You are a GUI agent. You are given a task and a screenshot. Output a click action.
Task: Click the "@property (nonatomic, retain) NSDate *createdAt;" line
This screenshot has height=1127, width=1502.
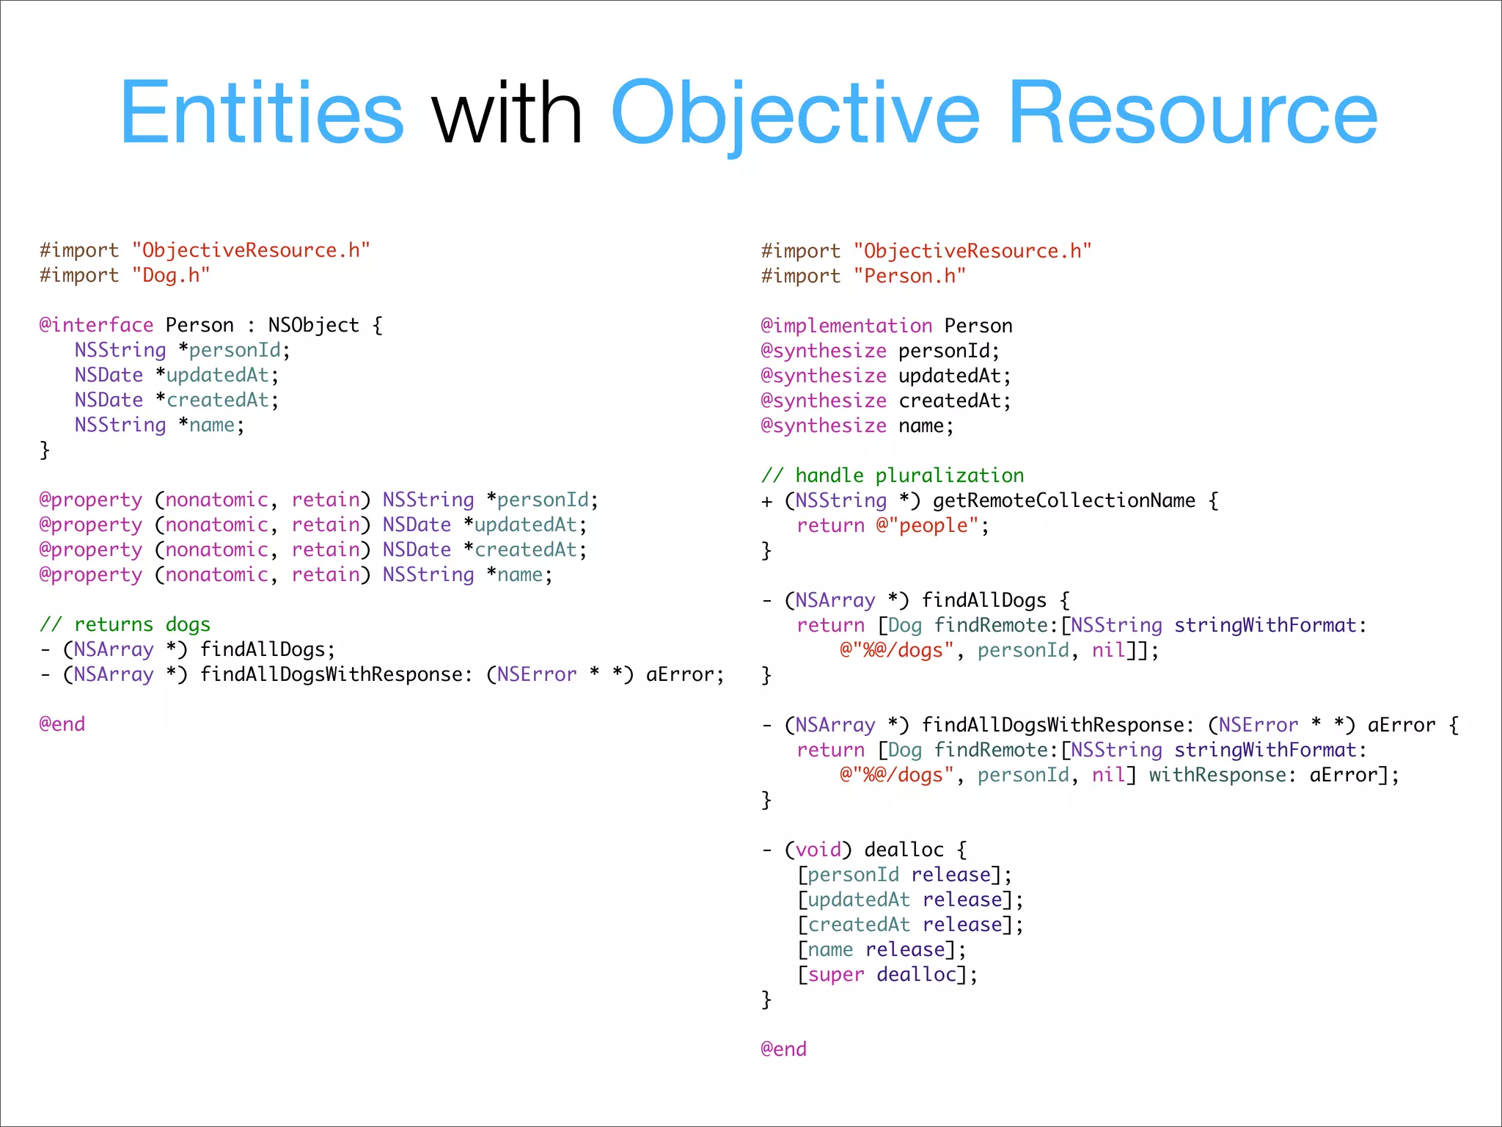[x=313, y=550]
